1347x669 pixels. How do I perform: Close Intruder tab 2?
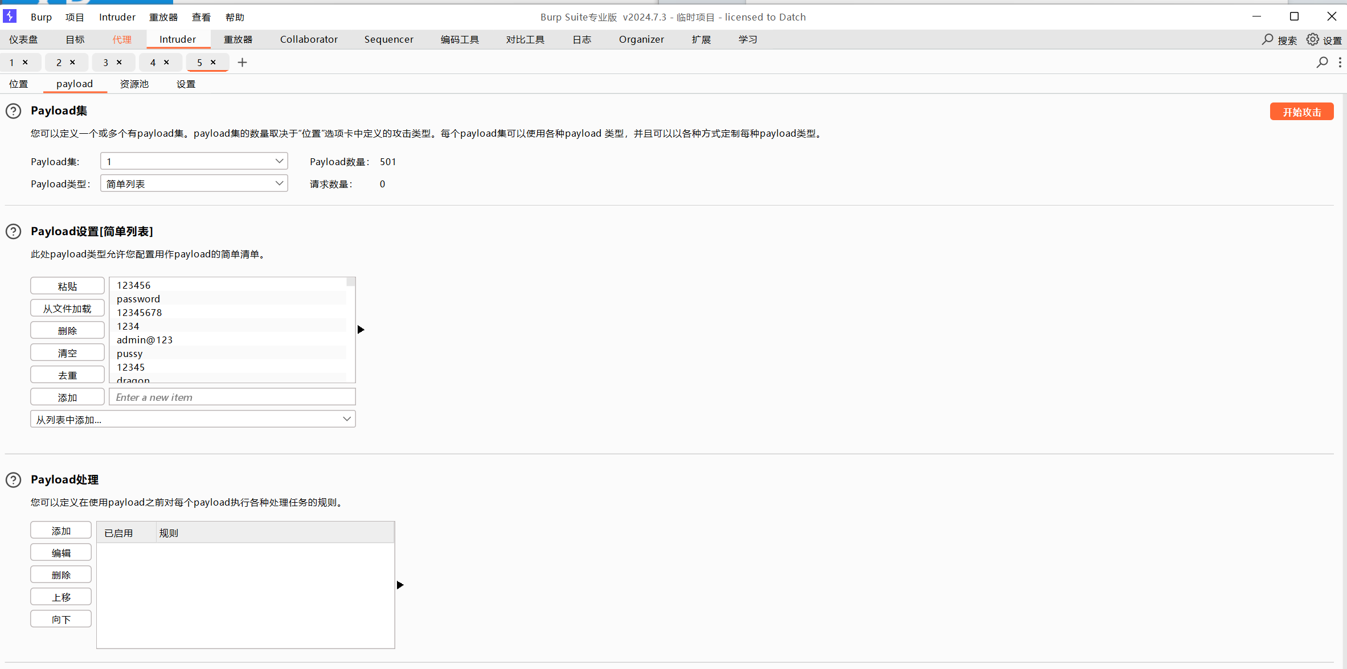(72, 62)
